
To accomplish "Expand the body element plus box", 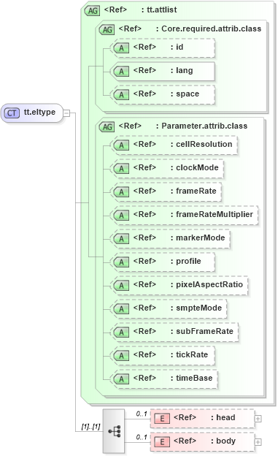I will tap(258, 442).
